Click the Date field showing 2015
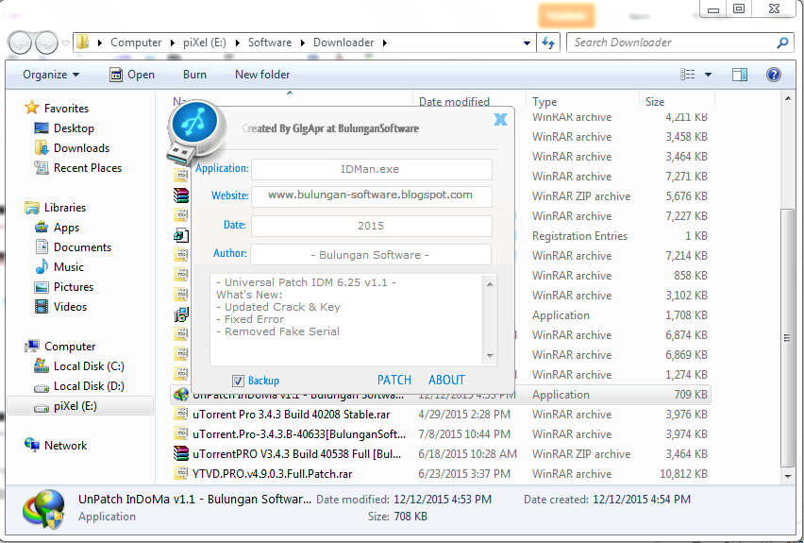The image size is (804, 543). tap(371, 226)
